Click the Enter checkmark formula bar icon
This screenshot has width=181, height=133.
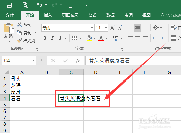point(65,61)
